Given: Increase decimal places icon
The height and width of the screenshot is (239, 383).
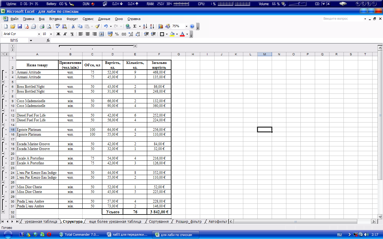Looking at the screenshot, I should (131, 34).
